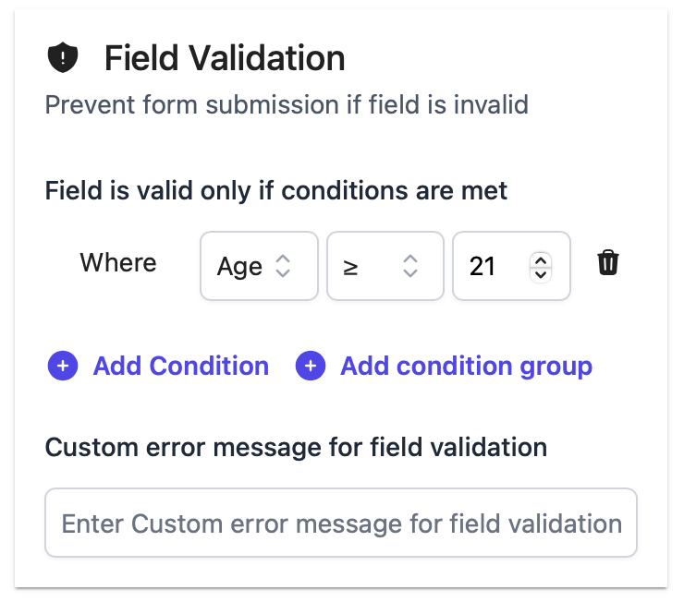Increase the value 21 with up arrow
Viewport: 684px width, 602px height.
coord(541,260)
